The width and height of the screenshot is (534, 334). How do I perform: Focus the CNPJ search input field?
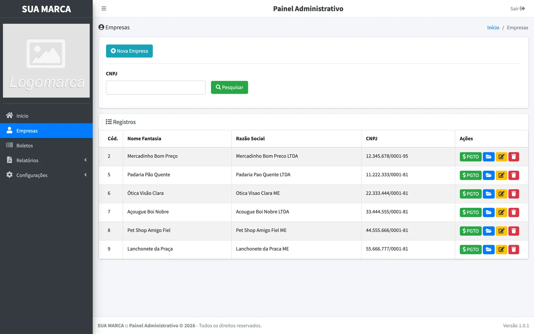[x=156, y=88]
